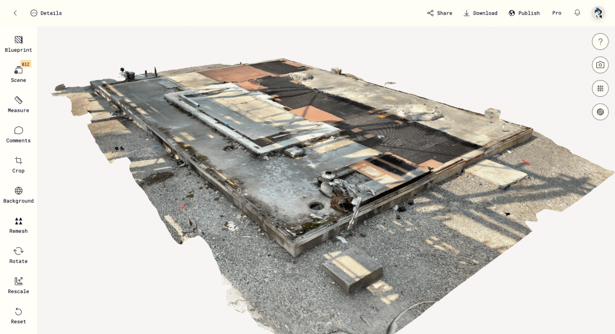Open the Blueprint tool
This screenshot has height=334, width=615.
19,43
